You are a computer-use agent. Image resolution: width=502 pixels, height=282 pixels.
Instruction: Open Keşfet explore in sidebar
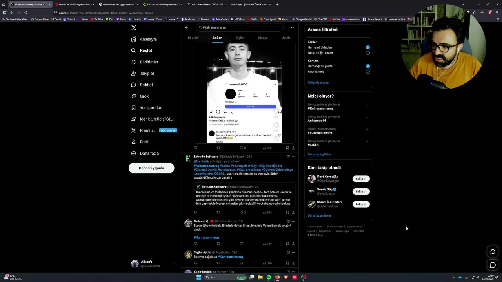pos(142,51)
